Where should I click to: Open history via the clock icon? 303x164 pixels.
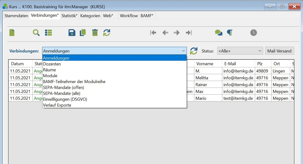tap(254, 33)
